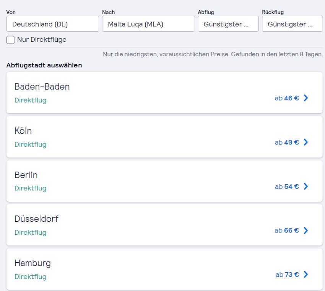This screenshot has width=325, height=291.
Task: Click the chevron arrow in the Berlin row
Action: click(305, 186)
